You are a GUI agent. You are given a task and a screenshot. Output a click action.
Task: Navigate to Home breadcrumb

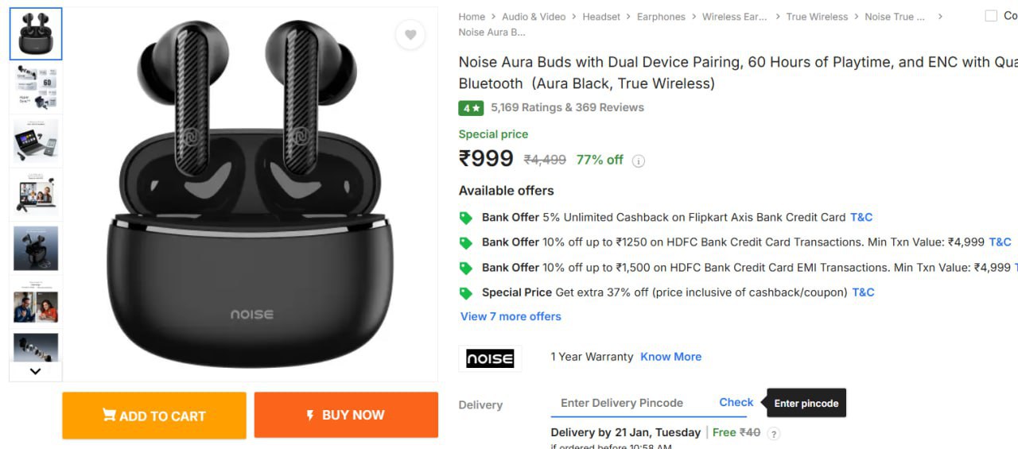472,17
